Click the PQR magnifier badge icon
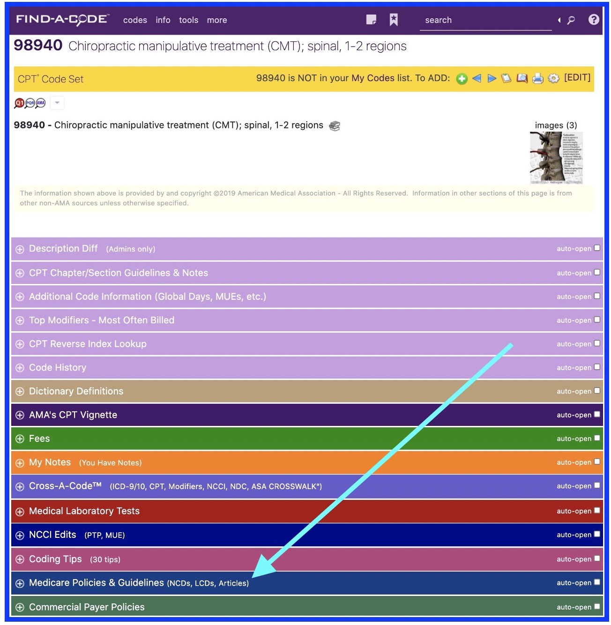This screenshot has height=625, width=611. point(30,103)
